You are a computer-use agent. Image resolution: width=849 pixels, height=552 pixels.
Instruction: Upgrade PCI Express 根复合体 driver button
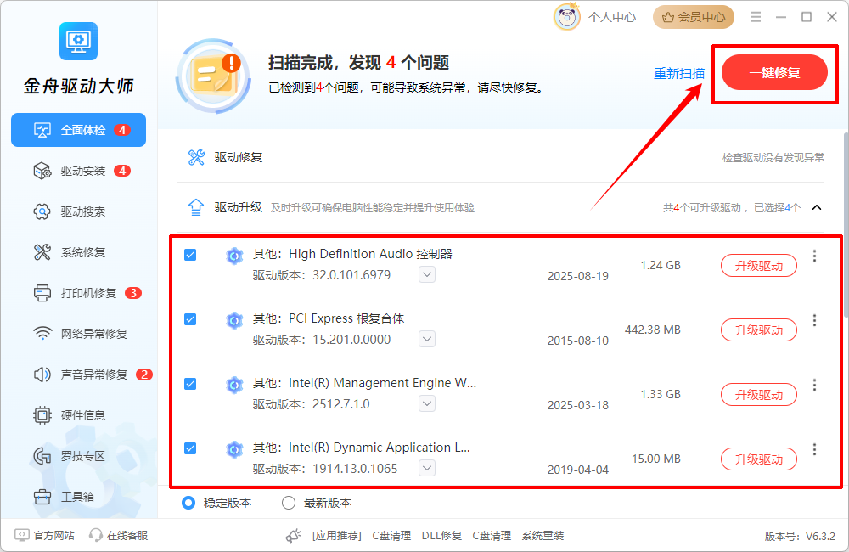pyautogui.click(x=758, y=330)
